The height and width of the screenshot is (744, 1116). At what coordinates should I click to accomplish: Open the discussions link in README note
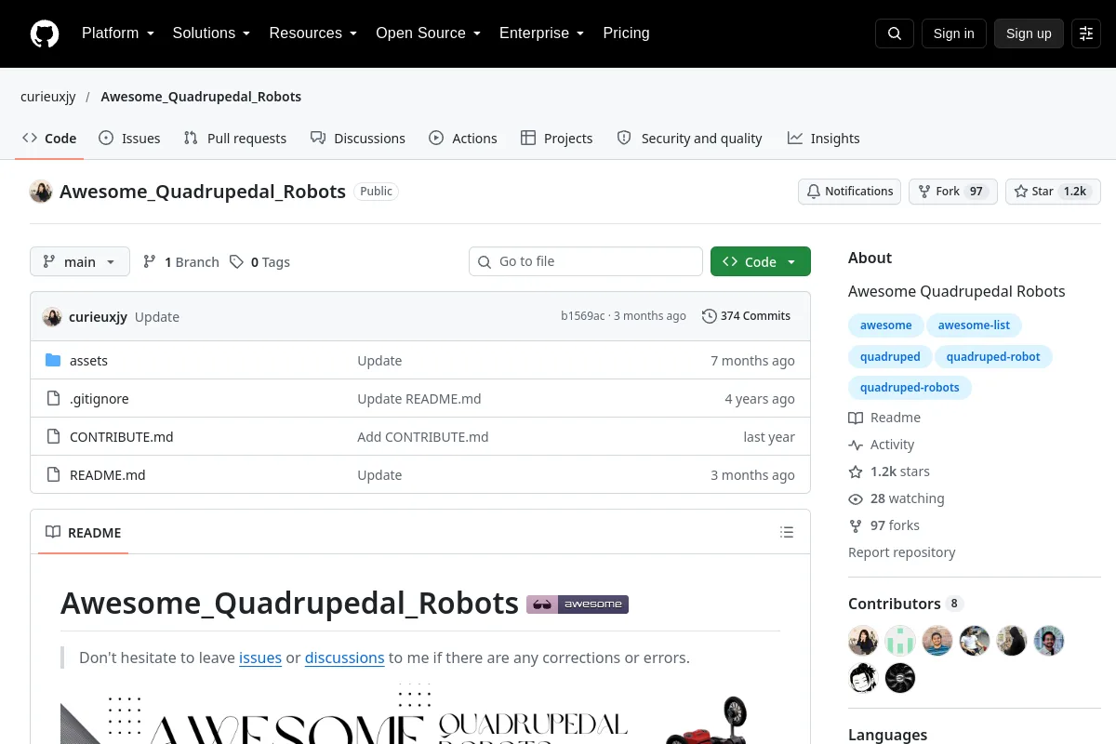pyautogui.click(x=345, y=658)
